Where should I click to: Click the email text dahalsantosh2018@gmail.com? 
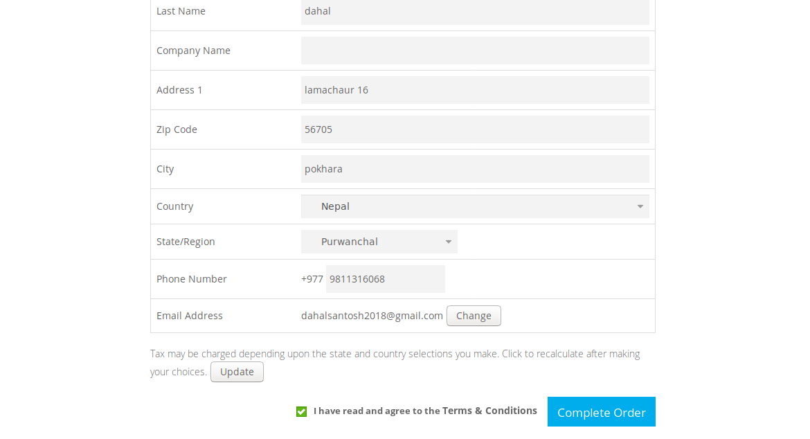372,316
